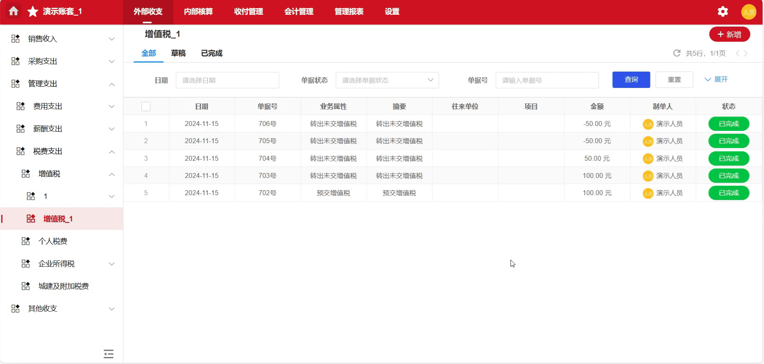Image resolution: width=764 pixels, height=364 pixels.
Task: Click the 管理支出 sidebar icon
Action: pos(16,83)
